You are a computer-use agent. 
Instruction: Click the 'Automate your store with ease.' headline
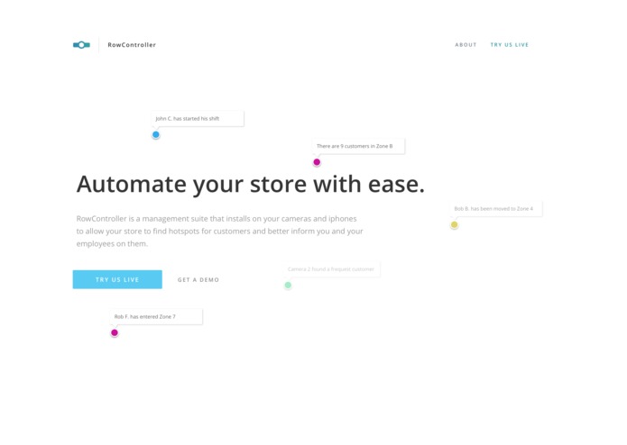(x=250, y=185)
